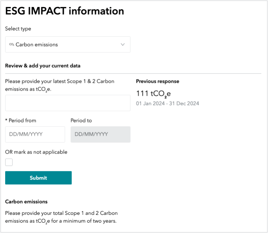
Task: Click 'Review & add your current data' heading
Action: 43,66
